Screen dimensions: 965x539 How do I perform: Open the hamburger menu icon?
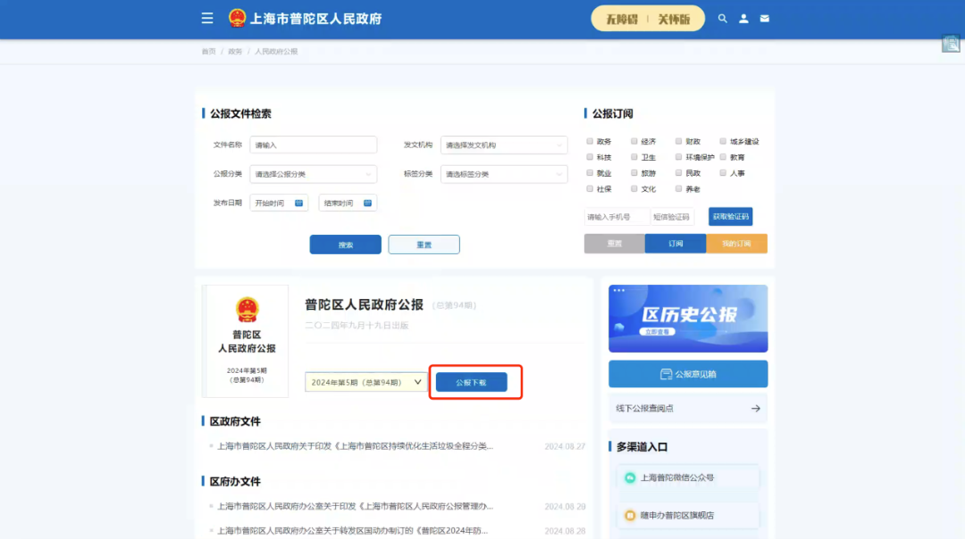coord(206,18)
